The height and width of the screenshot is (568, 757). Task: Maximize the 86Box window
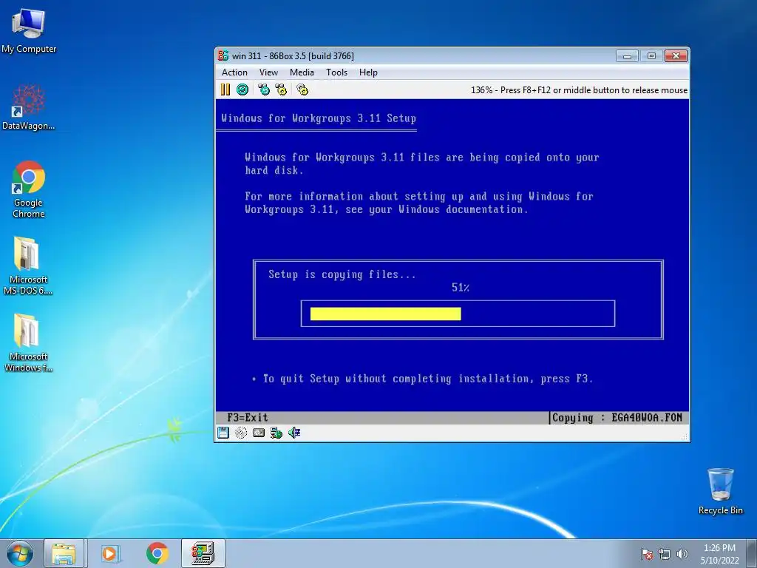[x=651, y=56]
